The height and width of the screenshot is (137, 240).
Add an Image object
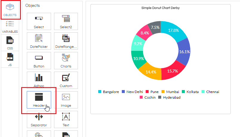coord(66,100)
